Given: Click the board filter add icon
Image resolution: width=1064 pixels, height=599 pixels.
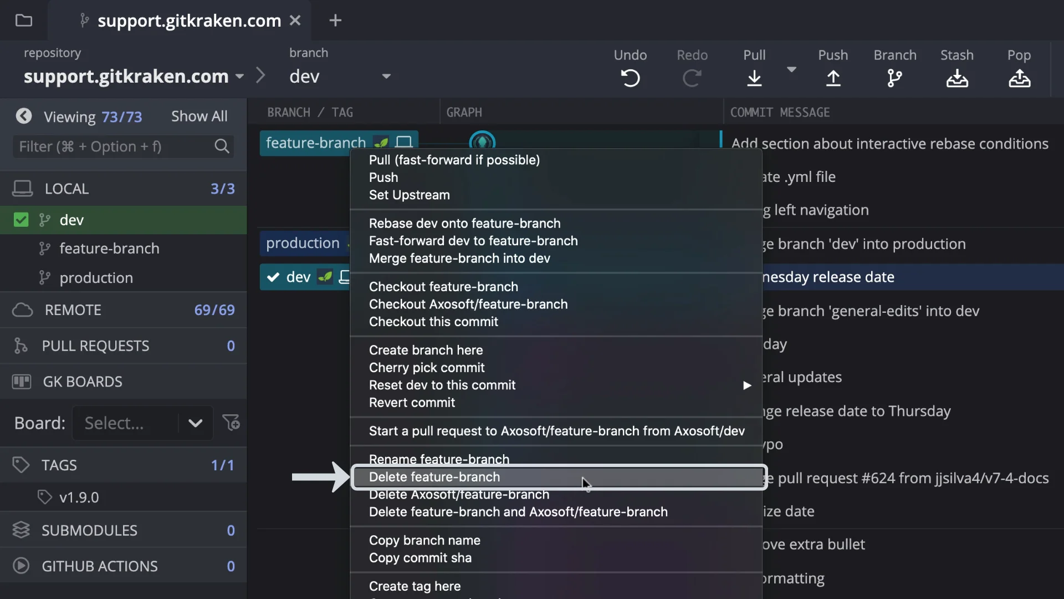Looking at the screenshot, I should (x=231, y=423).
